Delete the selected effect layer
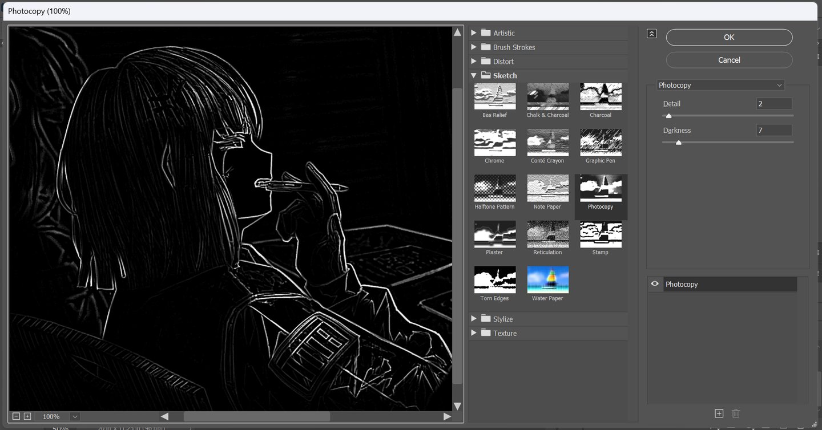 [736, 413]
